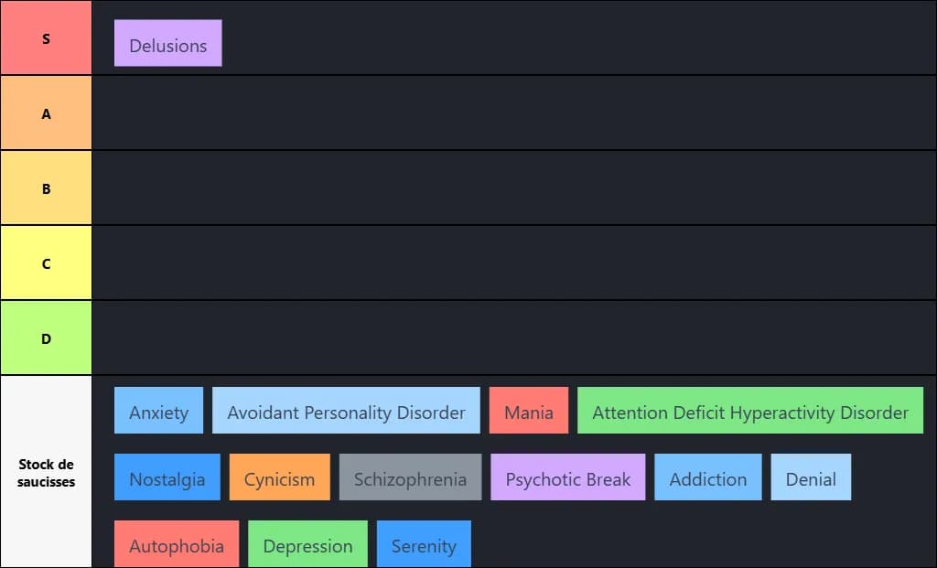Select the Serenity tile
Viewport: 937px width, 568px height.
coord(423,544)
